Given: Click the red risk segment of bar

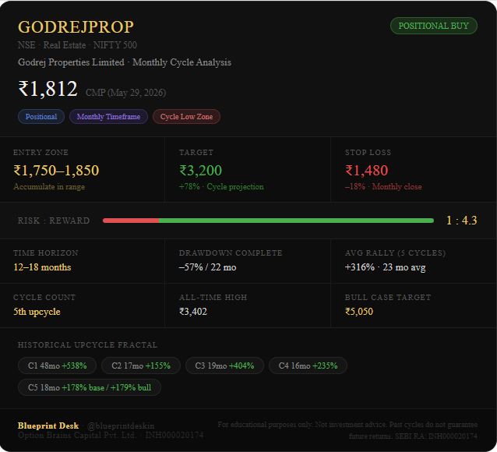Looking at the screenshot, I should [x=131, y=221].
